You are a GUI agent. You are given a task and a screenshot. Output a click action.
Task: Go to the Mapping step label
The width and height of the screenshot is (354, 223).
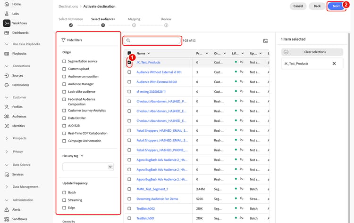(x=134, y=19)
